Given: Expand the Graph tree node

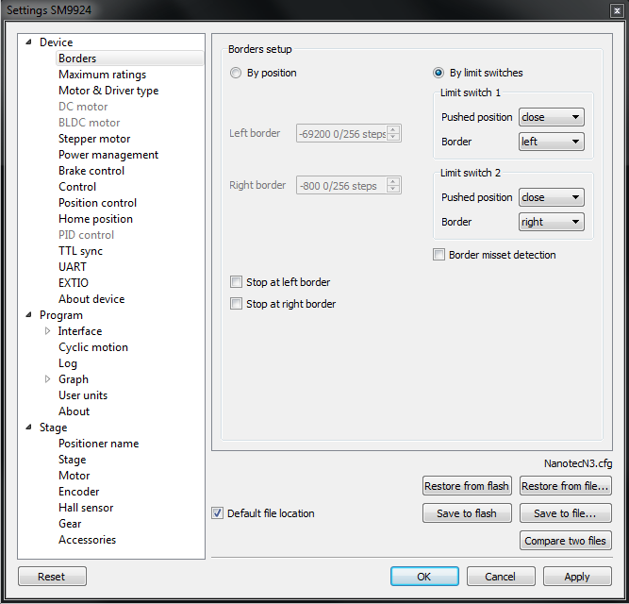Looking at the screenshot, I should click(x=48, y=379).
